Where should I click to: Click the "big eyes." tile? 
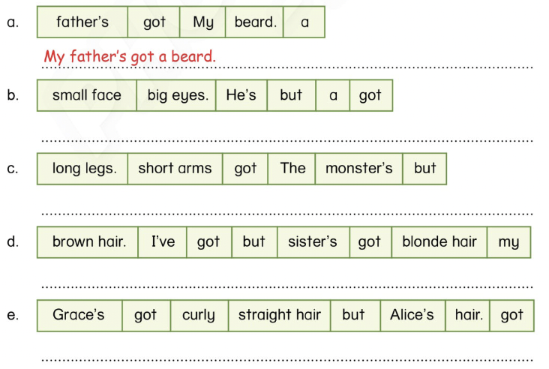(x=178, y=95)
